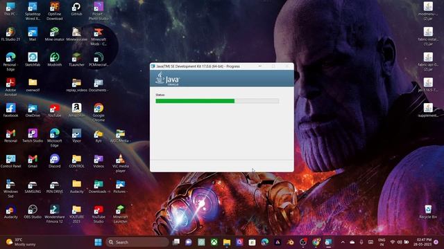Open the Mail desktop shortcut

[33, 35]
